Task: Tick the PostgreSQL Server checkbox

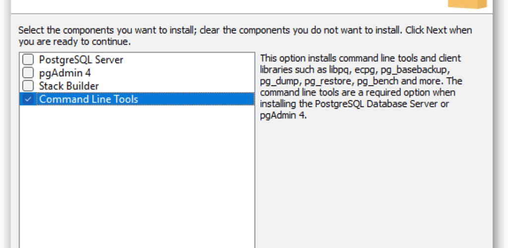Action: [28, 60]
